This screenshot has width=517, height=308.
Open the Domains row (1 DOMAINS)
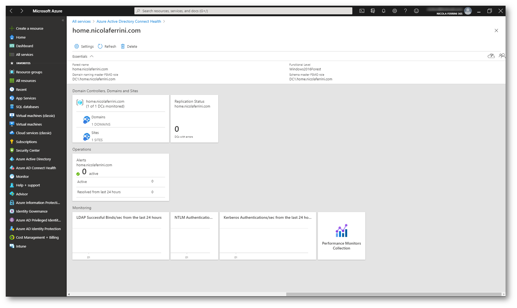click(121, 120)
